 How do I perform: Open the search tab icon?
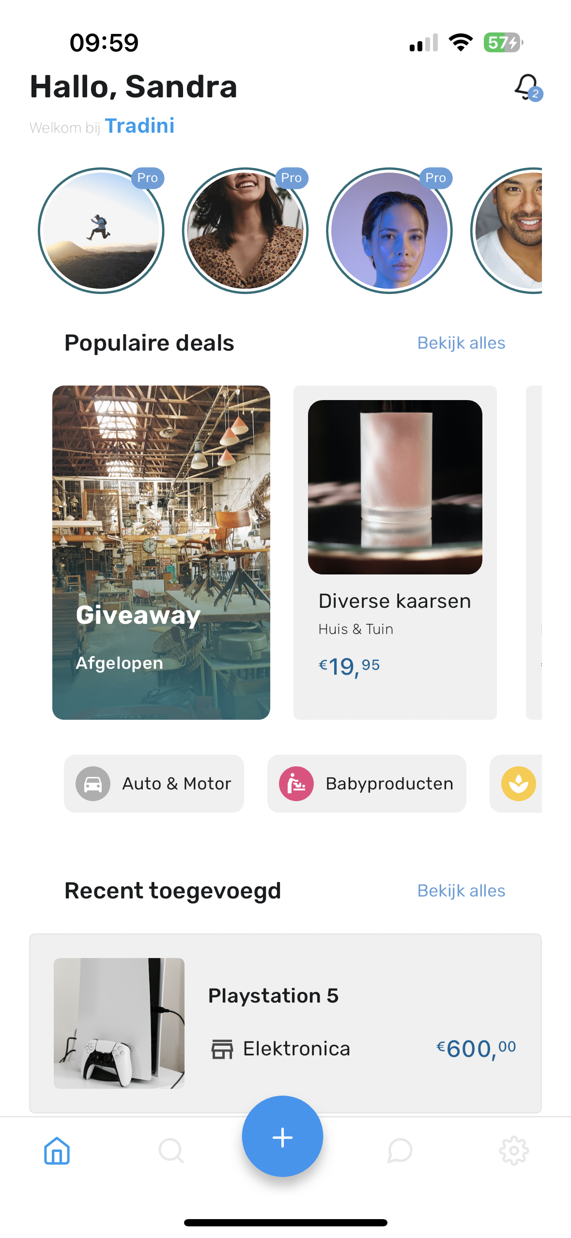click(x=171, y=1150)
